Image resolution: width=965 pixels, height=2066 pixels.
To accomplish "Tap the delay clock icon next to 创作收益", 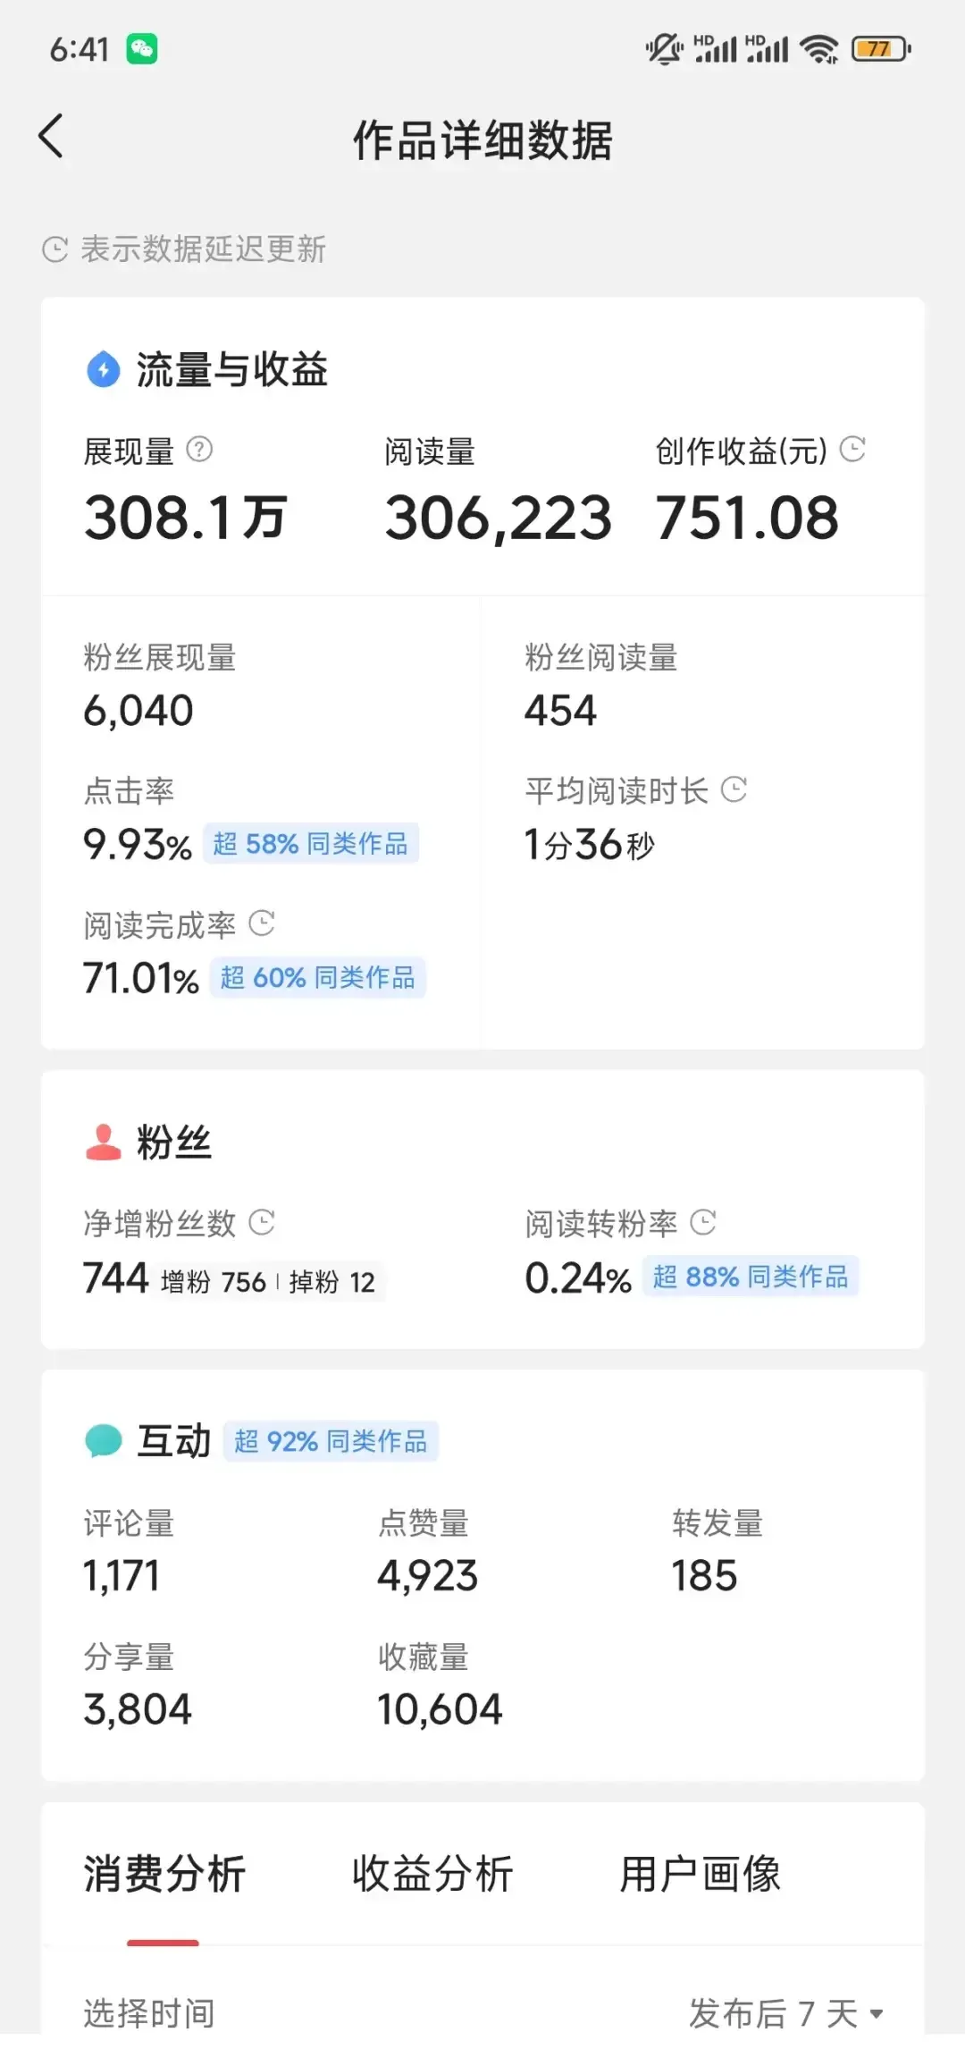I will (853, 449).
